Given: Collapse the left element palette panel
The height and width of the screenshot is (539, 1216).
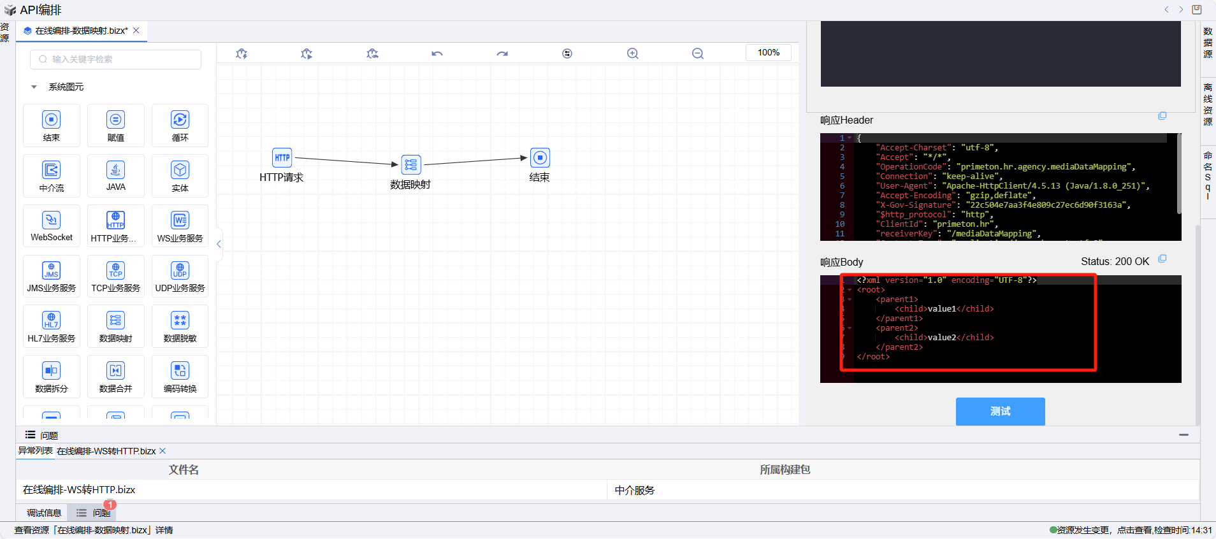Looking at the screenshot, I should (219, 244).
